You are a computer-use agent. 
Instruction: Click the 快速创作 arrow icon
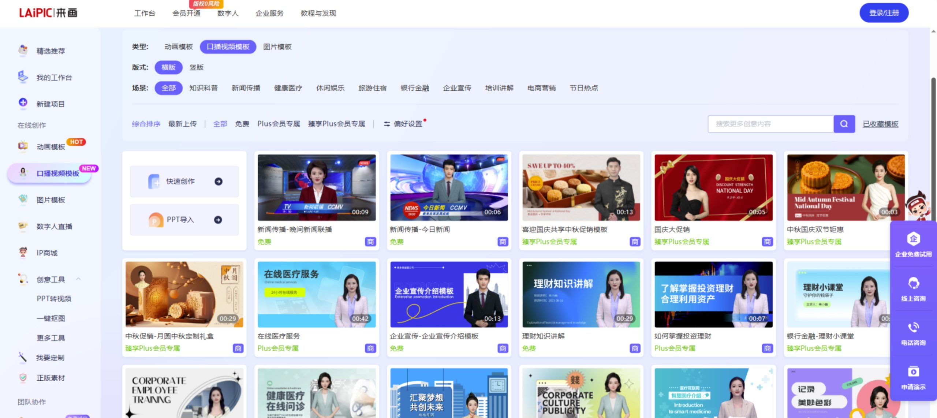click(x=219, y=182)
